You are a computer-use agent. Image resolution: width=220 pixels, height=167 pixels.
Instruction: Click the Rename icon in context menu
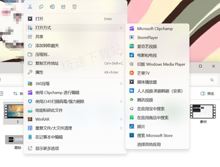pyautogui.click(x=52, y=7)
